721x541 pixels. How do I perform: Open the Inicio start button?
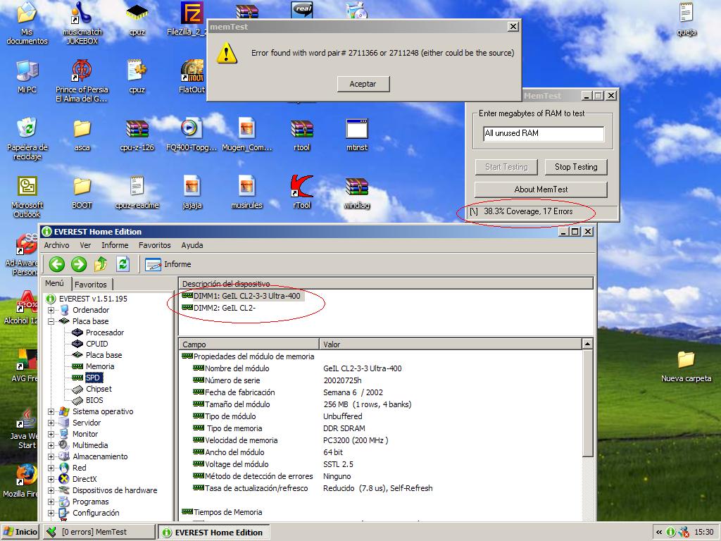tap(20, 532)
